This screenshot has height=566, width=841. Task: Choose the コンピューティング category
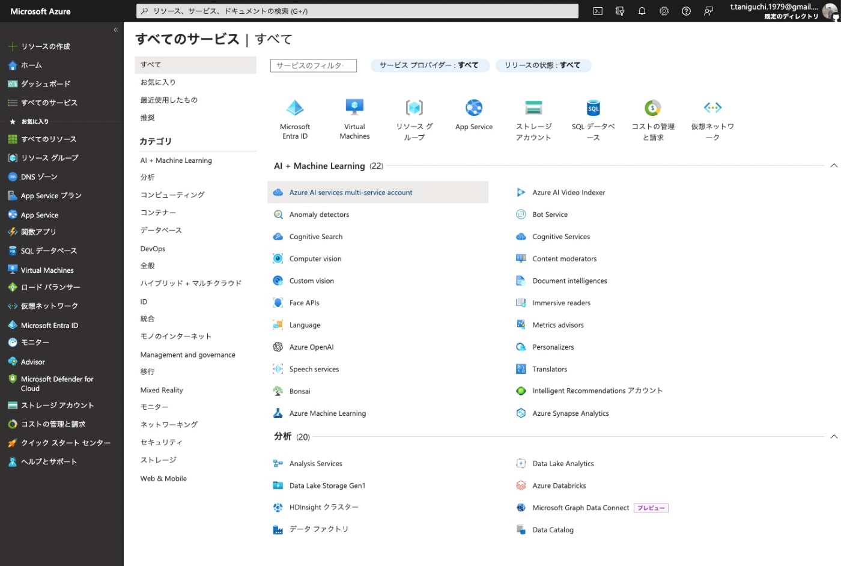click(x=172, y=195)
